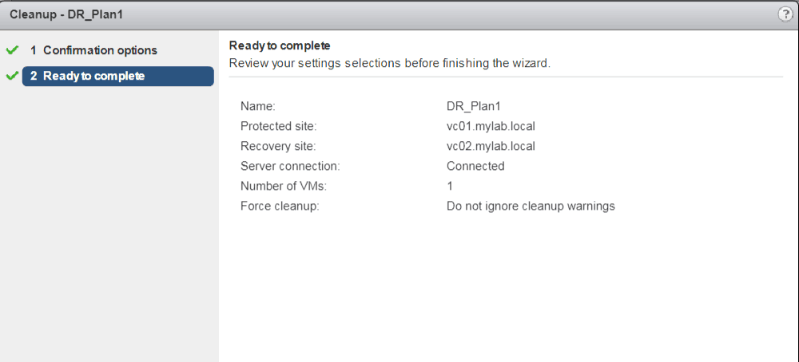The image size is (799, 362).
Task: Select the highlighted Ready to complete step
Action: (x=117, y=77)
